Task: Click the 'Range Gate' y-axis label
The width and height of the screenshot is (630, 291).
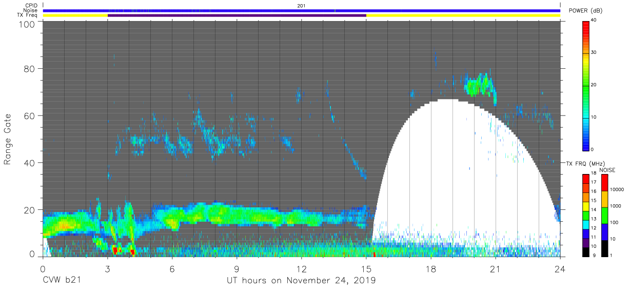Action: 8,140
